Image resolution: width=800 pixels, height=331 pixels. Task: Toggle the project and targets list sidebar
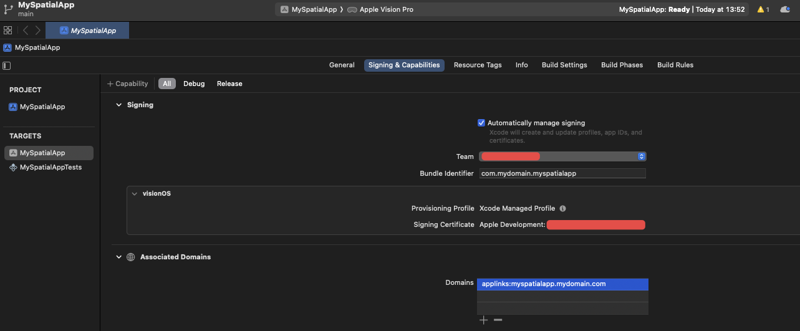pyautogui.click(x=7, y=65)
